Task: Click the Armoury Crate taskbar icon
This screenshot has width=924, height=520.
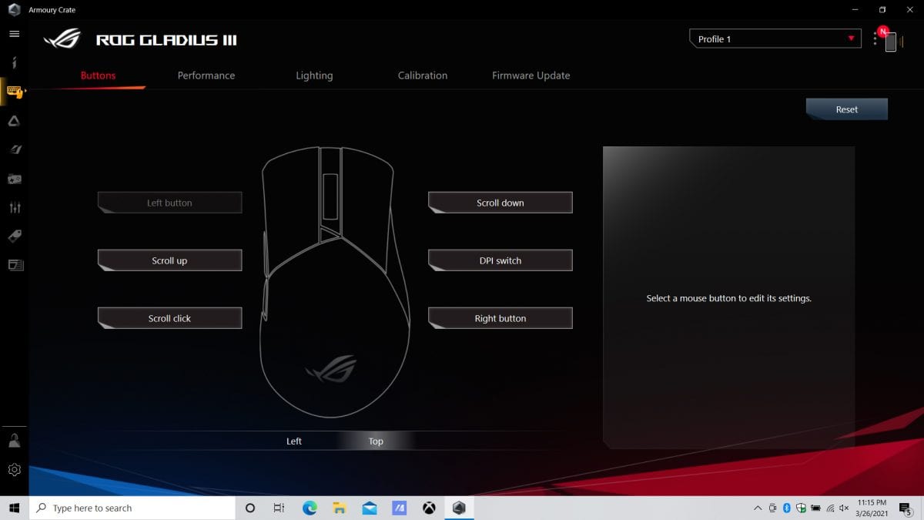Action: (459, 508)
